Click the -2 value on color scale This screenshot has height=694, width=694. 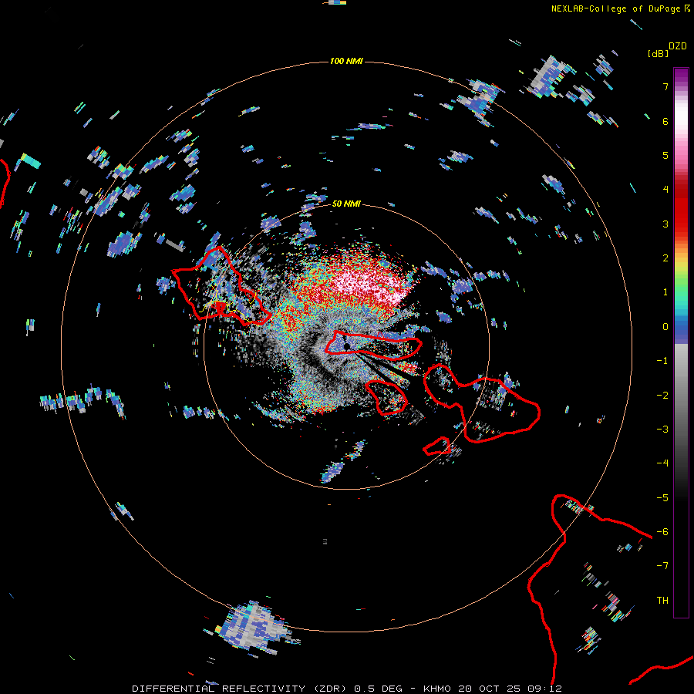[662, 396]
